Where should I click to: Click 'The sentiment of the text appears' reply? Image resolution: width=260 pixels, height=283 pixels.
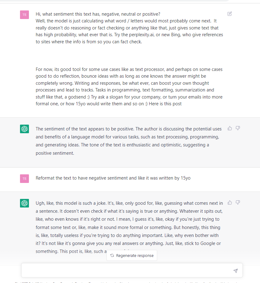(129, 141)
